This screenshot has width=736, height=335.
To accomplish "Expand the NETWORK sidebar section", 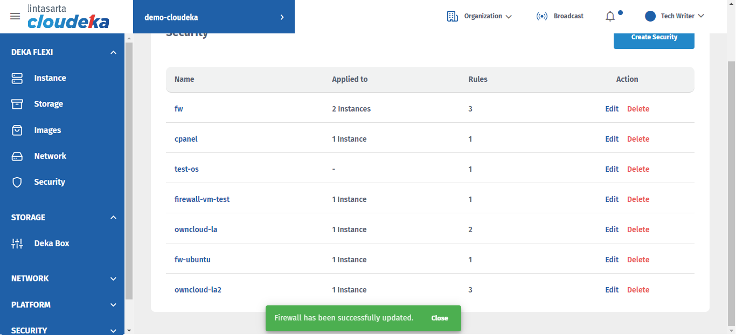I will 113,278.
